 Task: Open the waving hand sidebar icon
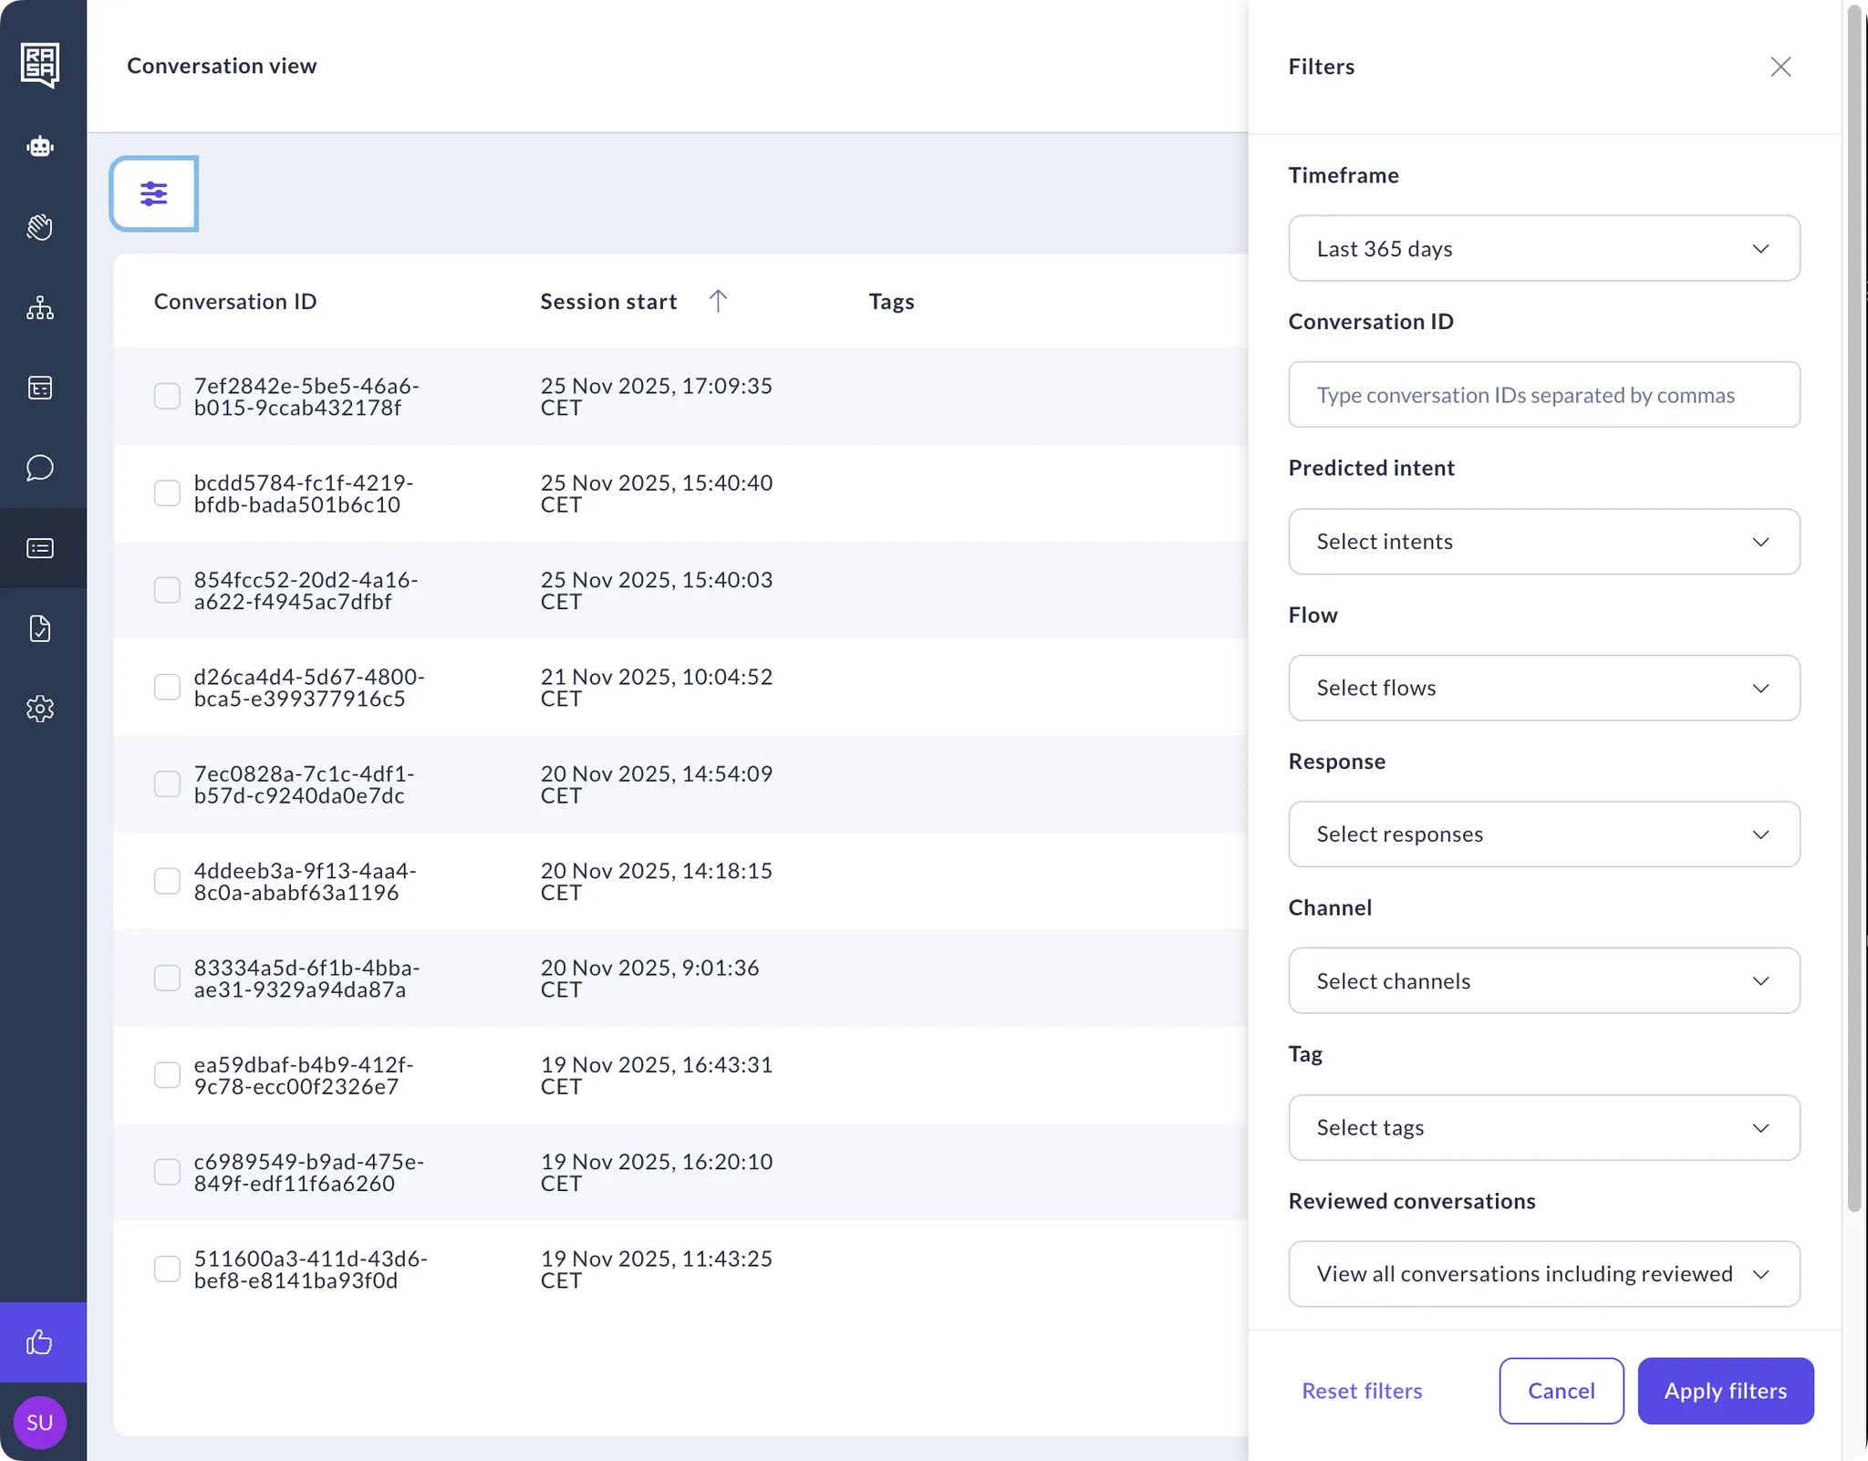click(40, 227)
